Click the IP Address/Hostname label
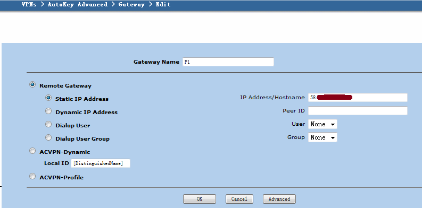 pos(272,98)
